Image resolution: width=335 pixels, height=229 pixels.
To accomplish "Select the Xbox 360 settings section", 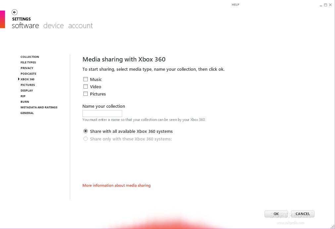I will pos(27,79).
